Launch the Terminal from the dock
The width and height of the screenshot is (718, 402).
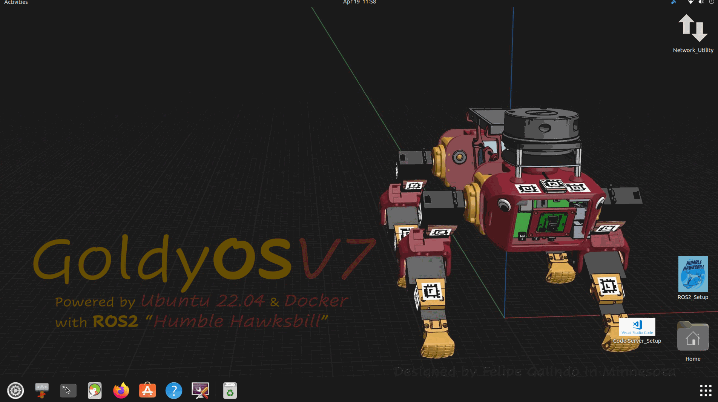click(68, 390)
